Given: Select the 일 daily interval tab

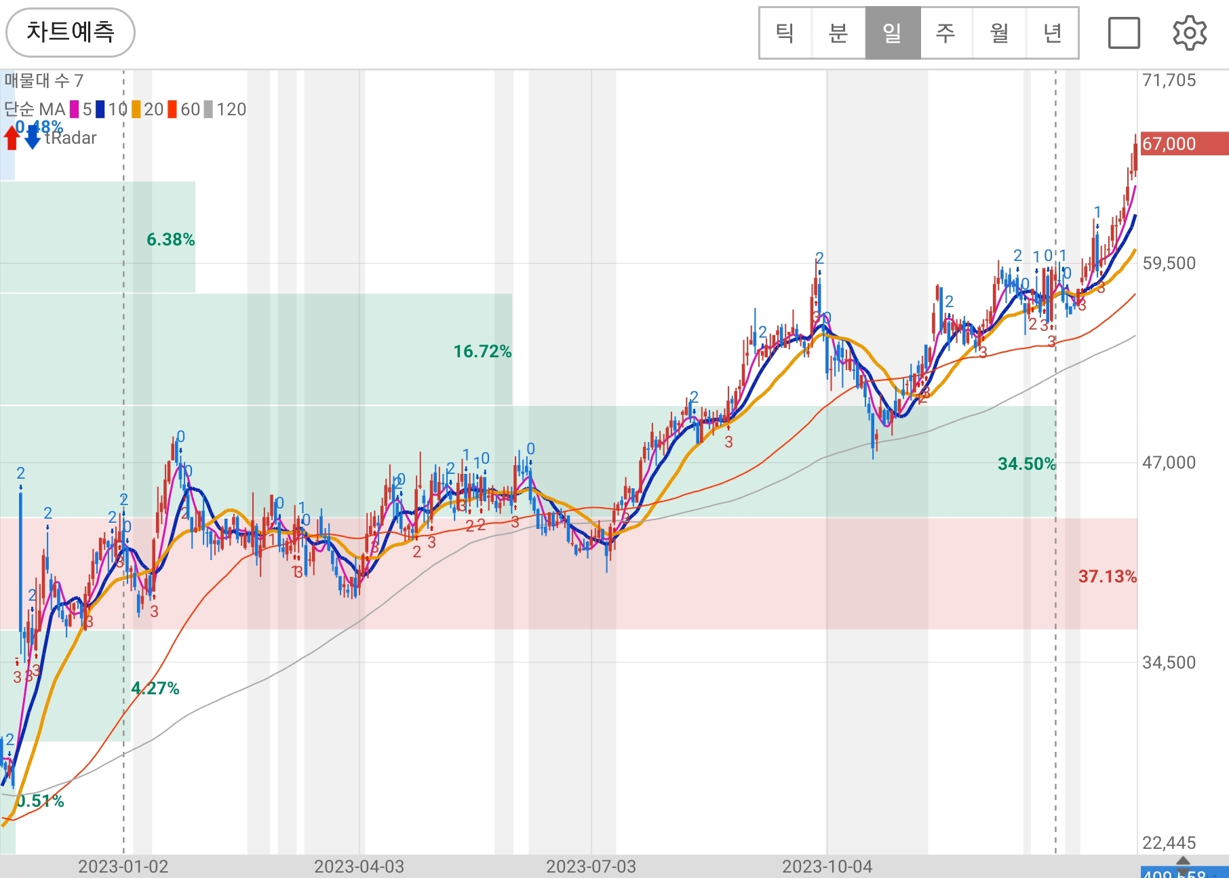Looking at the screenshot, I should tap(892, 33).
